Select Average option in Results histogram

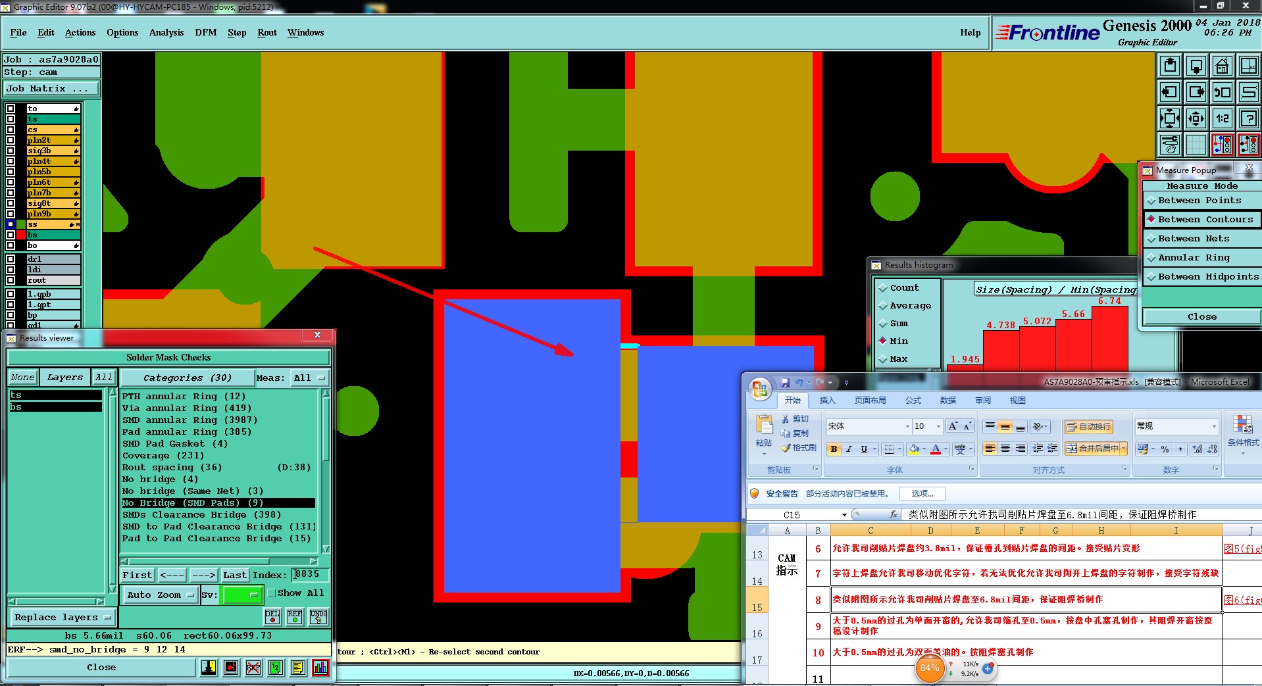point(906,306)
